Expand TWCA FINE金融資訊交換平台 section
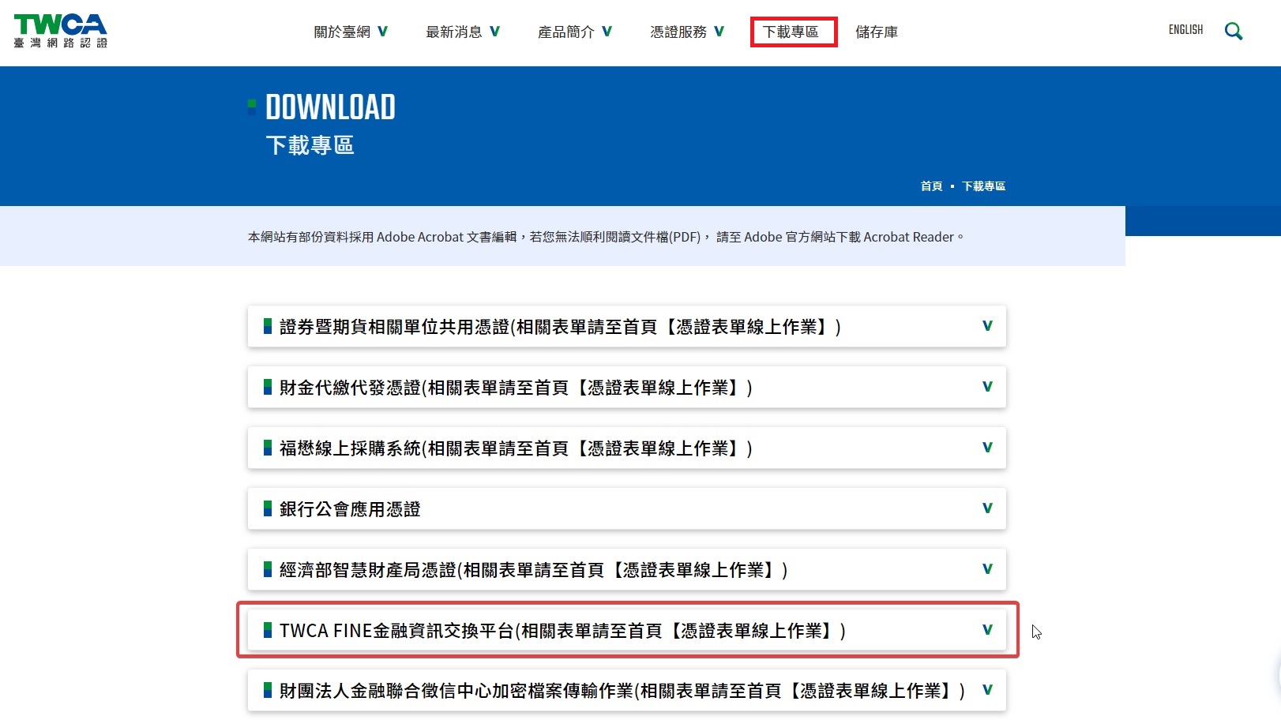The image size is (1281, 720). pyautogui.click(x=627, y=630)
